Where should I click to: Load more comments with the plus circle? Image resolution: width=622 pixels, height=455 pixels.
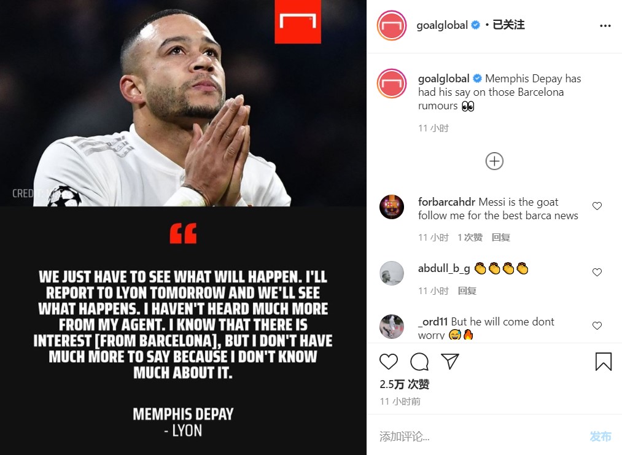[494, 161]
